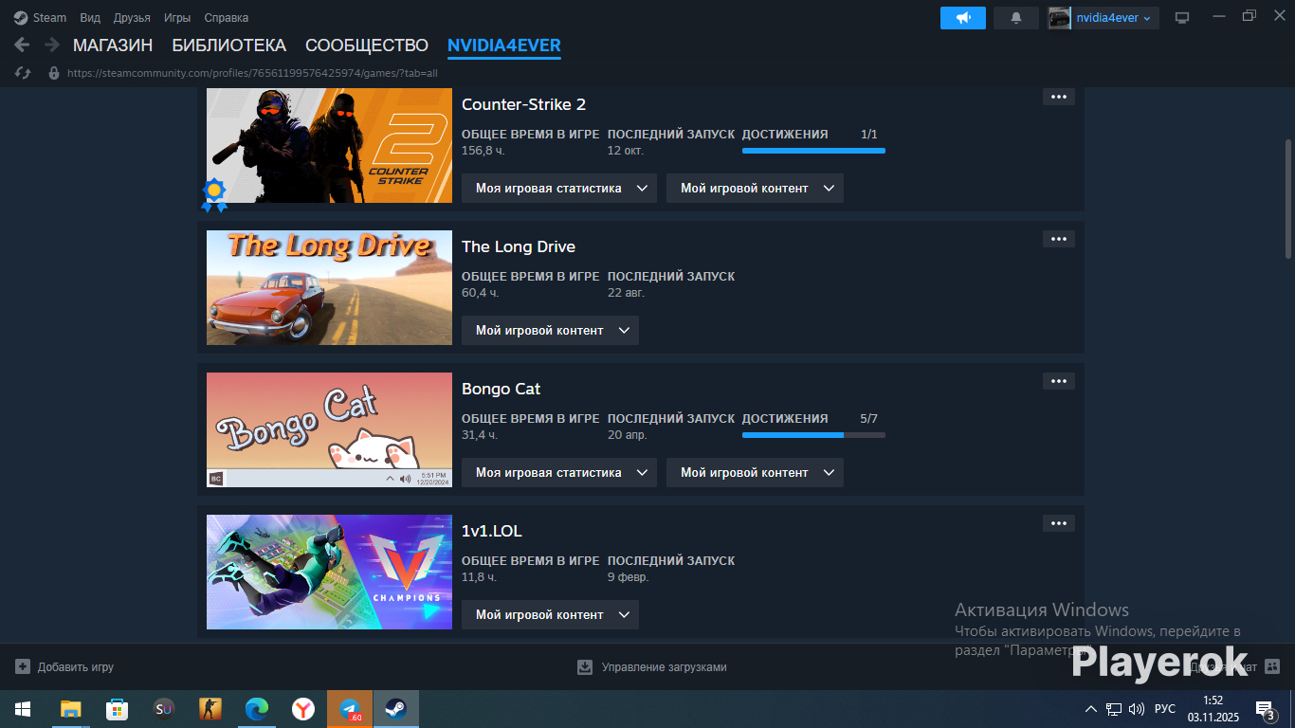Open the three-dot menu for Counter-Strike 2
Image resolution: width=1295 pixels, height=728 pixels.
1059,97
